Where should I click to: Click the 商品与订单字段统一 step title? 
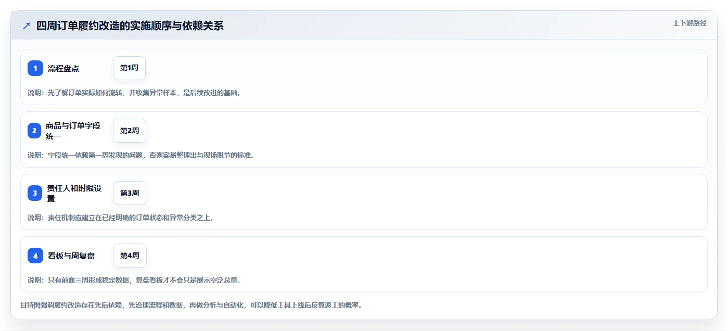(73, 131)
